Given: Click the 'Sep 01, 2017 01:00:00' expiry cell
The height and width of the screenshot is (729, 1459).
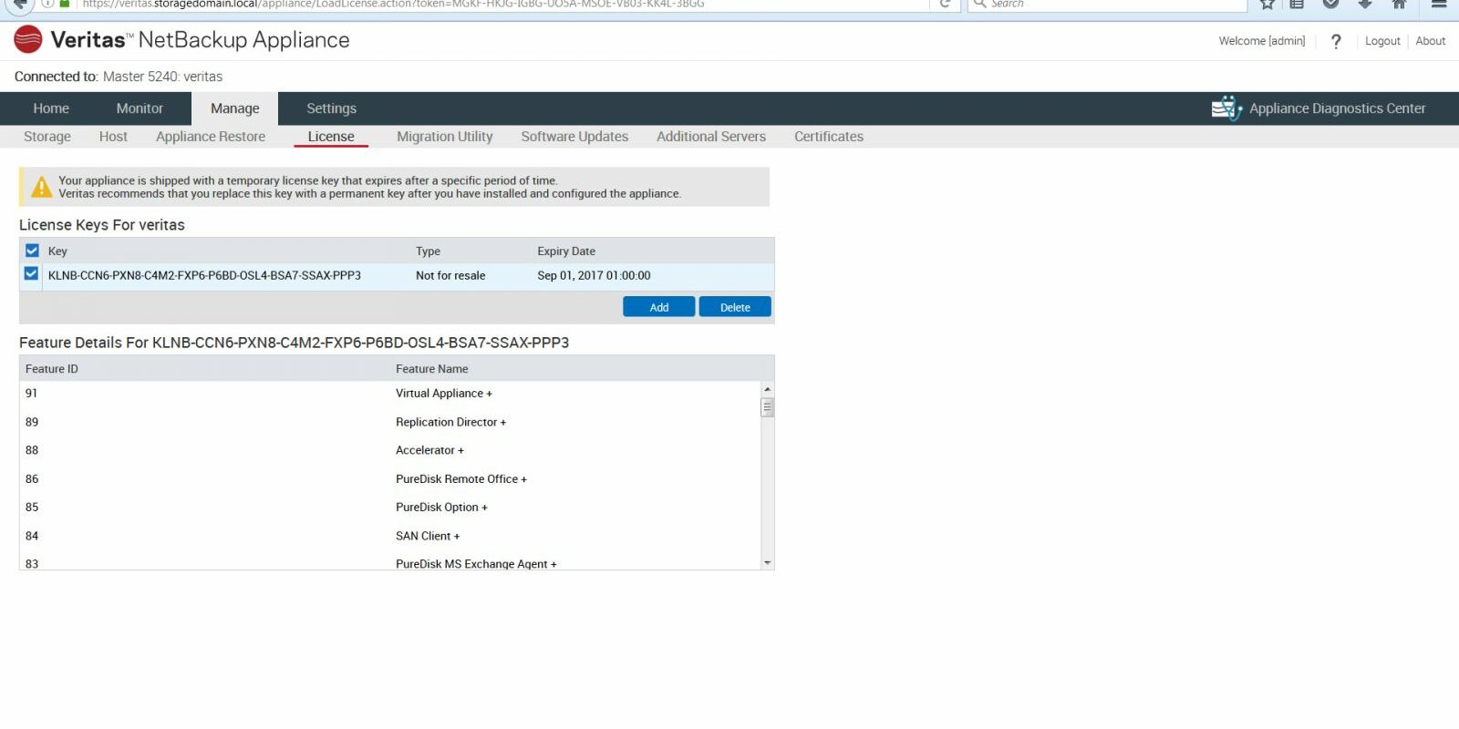Looking at the screenshot, I should (594, 275).
